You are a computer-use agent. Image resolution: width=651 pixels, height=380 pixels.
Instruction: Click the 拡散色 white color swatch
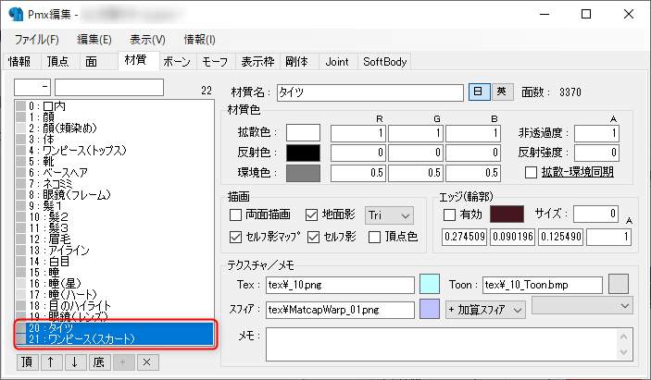point(303,133)
